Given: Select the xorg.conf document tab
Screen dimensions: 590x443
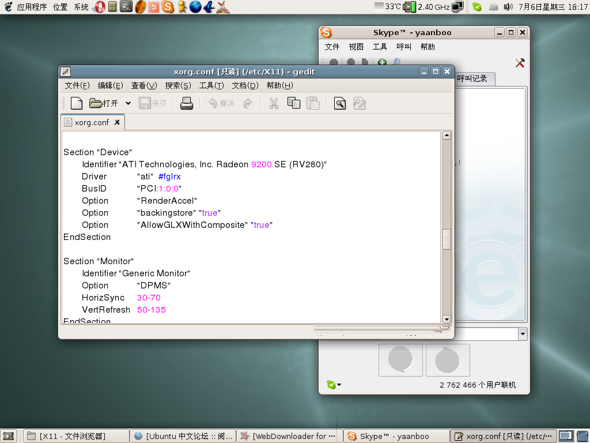Looking at the screenshot, I should click(92, 122).
